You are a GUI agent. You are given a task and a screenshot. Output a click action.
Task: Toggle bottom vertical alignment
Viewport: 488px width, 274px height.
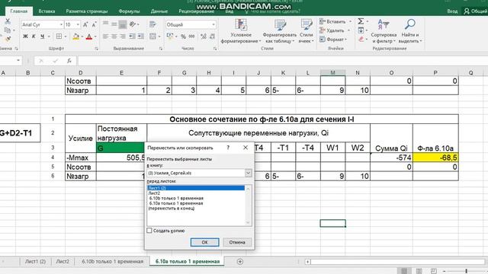(x=123, y=24)
